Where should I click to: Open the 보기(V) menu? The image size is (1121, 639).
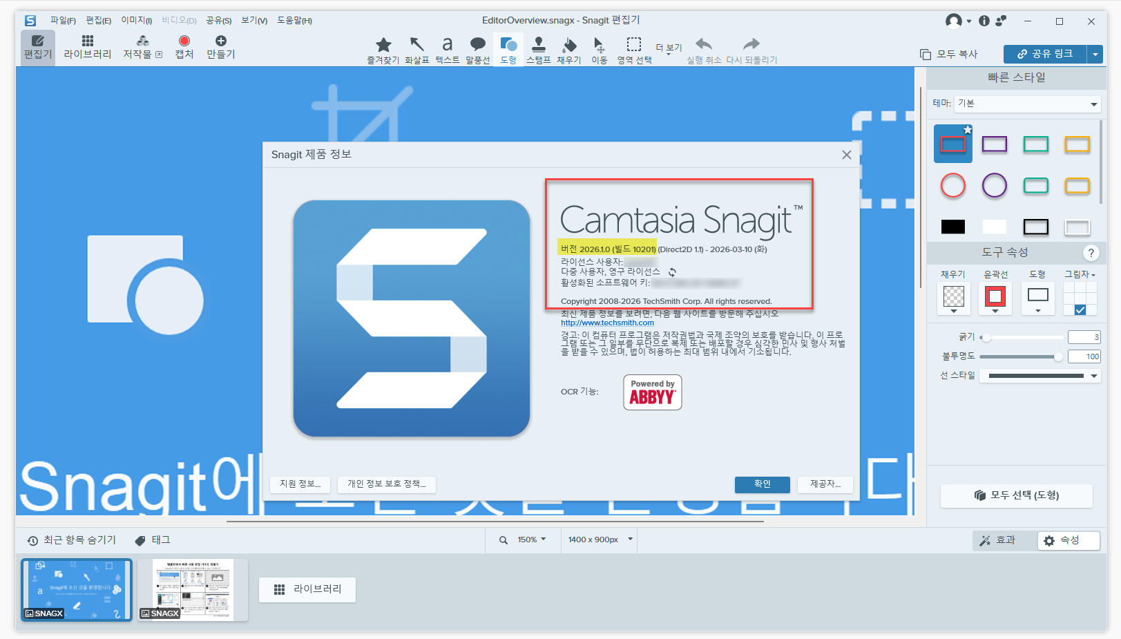[x=254, y=21]
